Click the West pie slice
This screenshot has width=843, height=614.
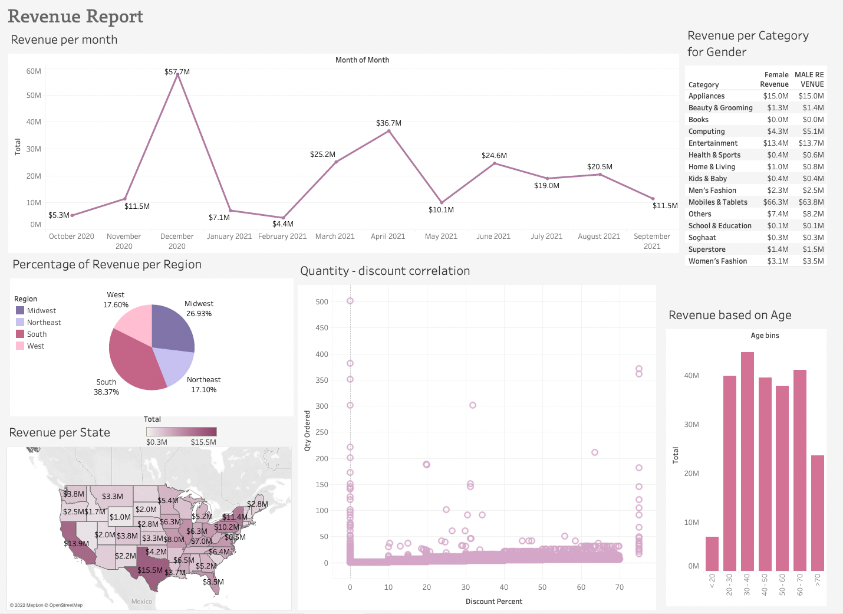pyautogui.click(x=136, y=323)
